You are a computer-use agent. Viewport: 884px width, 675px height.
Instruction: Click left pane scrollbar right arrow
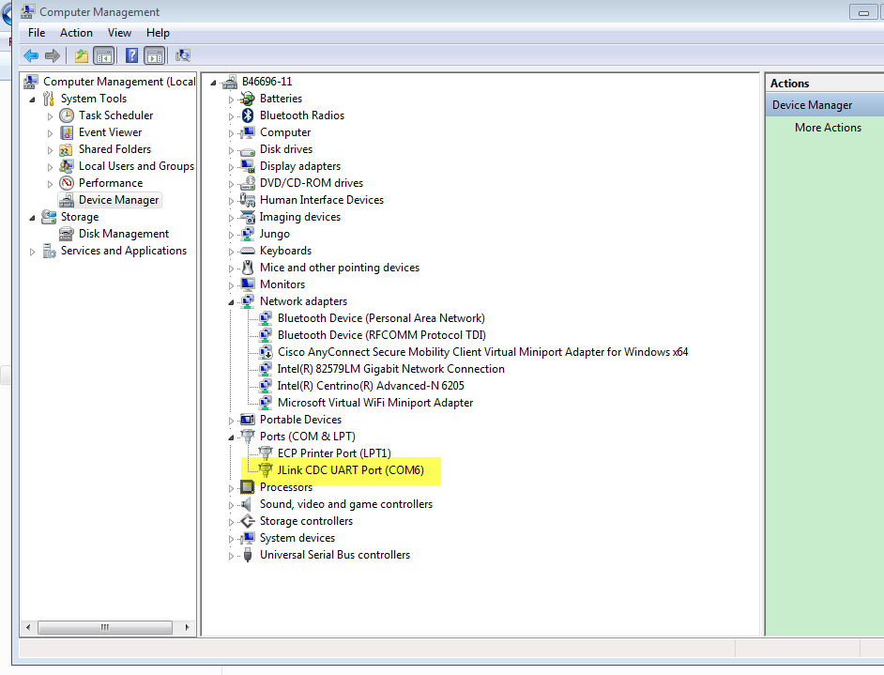187,627
